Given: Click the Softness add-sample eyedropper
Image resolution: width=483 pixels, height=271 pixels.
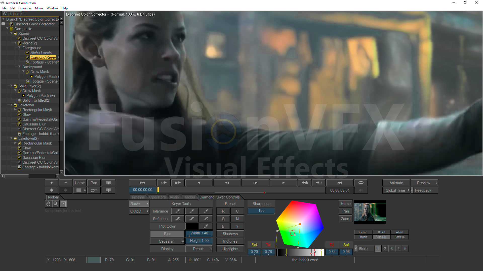Looking at the screenshot, I should [x=178, y=219].
